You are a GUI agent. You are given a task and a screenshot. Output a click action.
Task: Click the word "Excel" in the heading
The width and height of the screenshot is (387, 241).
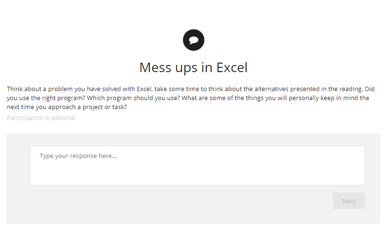(232, 67)
